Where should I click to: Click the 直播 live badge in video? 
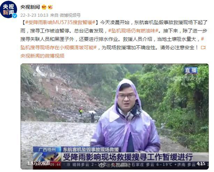191,70
